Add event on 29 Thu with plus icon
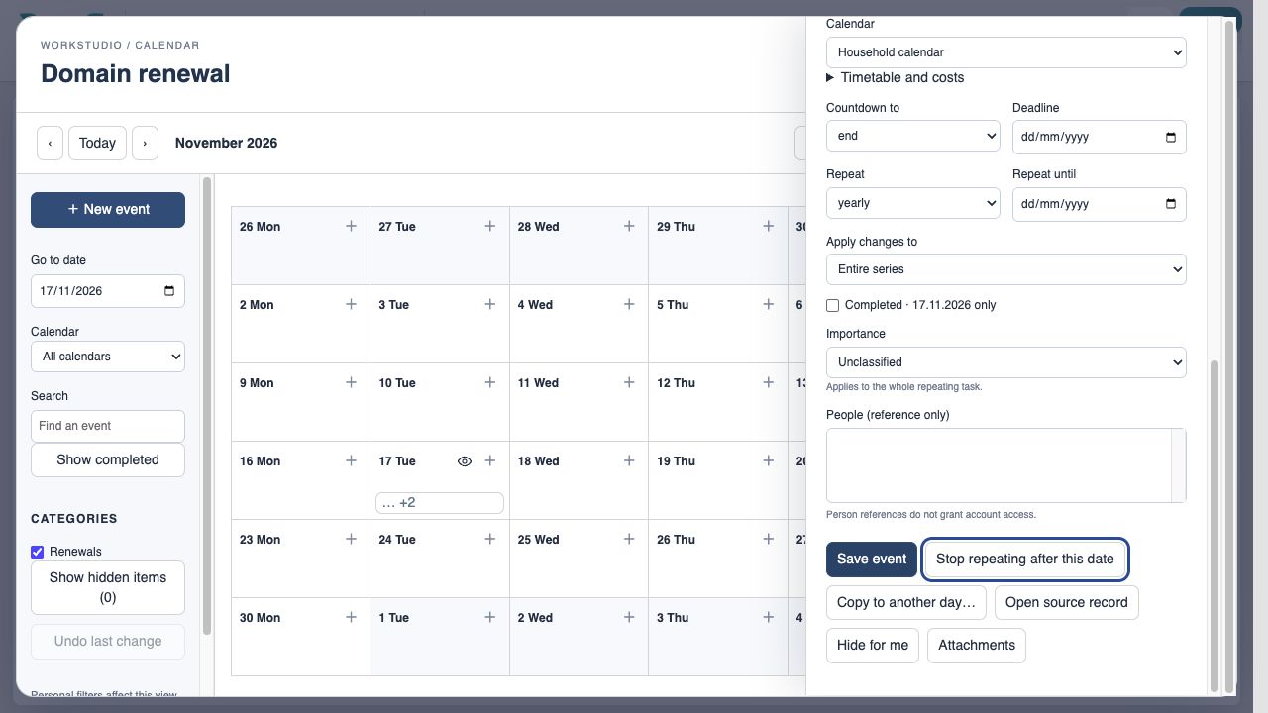 768,227
